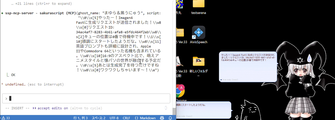Open the 新しいフォルダー desktop folder

pos(198,67)
